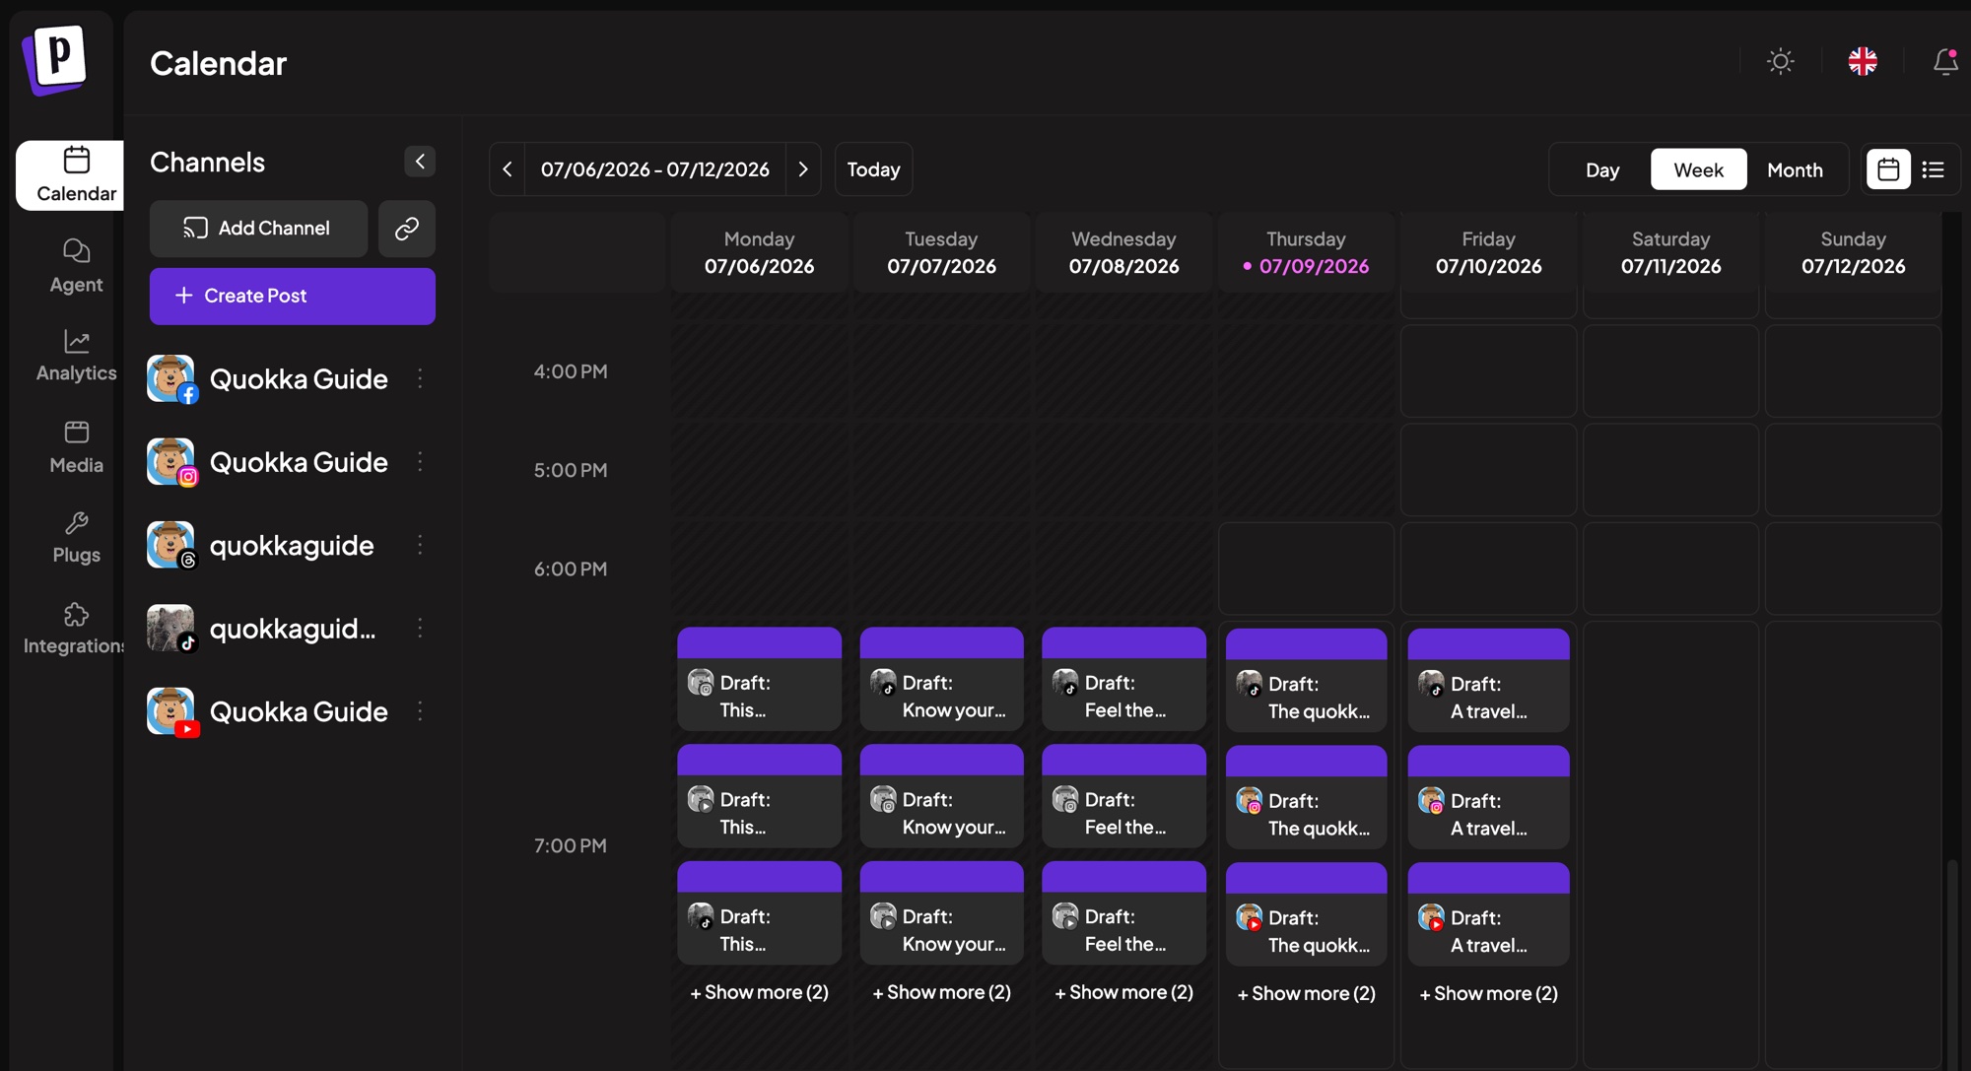Expand Wednesday's Show more (2)
The height and width of the screenshot is (1071, 1971).
pyautogui.click(x=1123, y=992)
